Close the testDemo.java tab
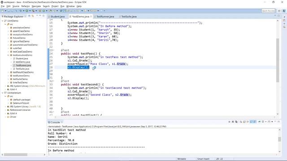The width and height of the screenshot is (287, 161). [x=91, y=17]
